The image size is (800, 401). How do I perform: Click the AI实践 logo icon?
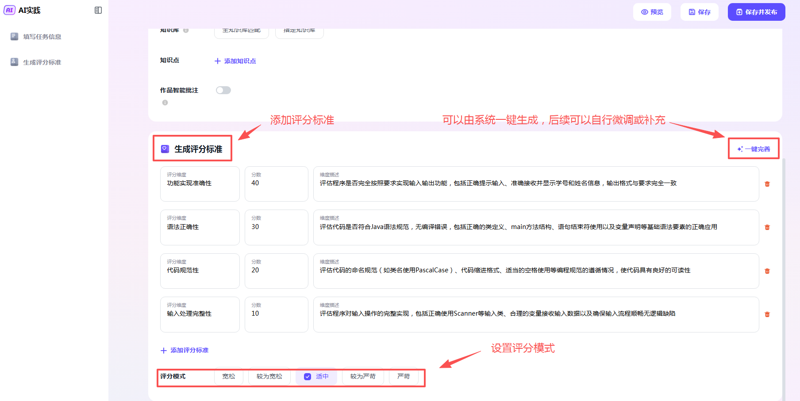(x=9, y=10)
